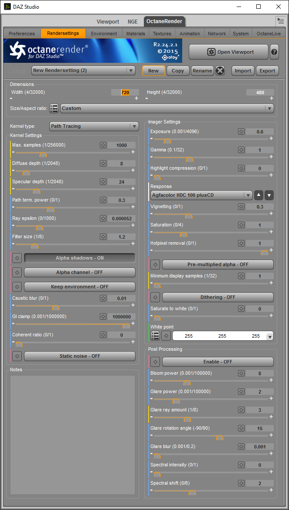Toggle Keep environment - OFF button
This screenshot has height=510, width=289.
[x=80, y=287]
